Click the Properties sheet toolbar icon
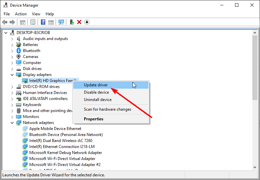This screenshot has height=180, width=260. [x=33, y=22]
